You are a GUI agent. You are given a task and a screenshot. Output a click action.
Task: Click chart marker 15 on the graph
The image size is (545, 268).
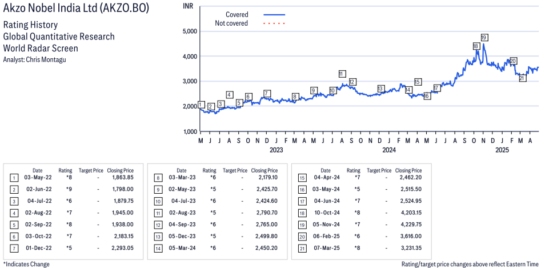(418, 82)
